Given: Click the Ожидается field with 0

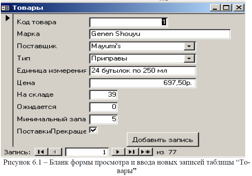Looking at the screenshot, I should click(x=103, y=107).
